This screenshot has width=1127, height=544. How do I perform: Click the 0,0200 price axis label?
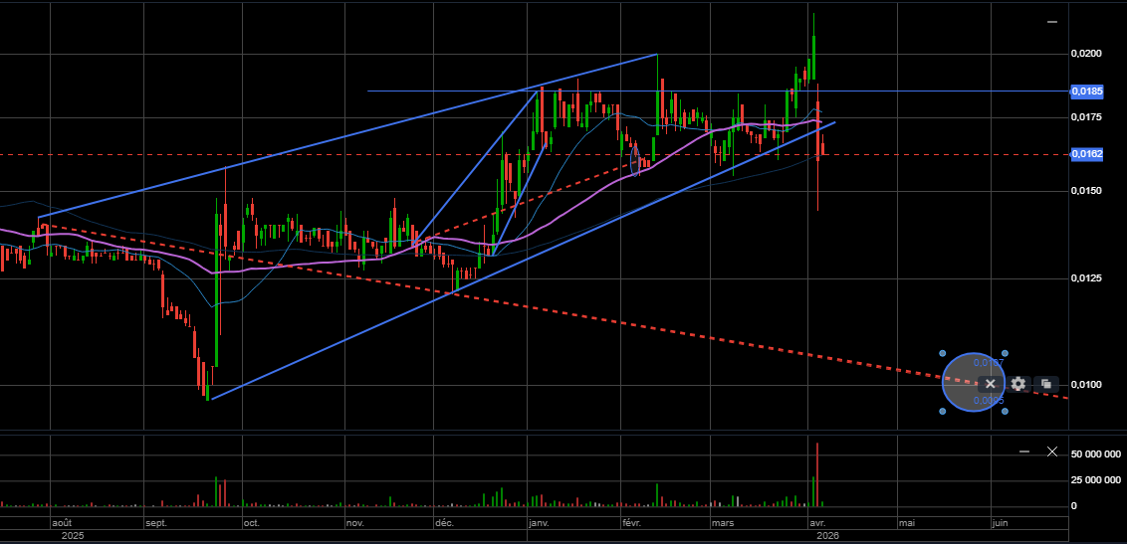point(1086,54)
